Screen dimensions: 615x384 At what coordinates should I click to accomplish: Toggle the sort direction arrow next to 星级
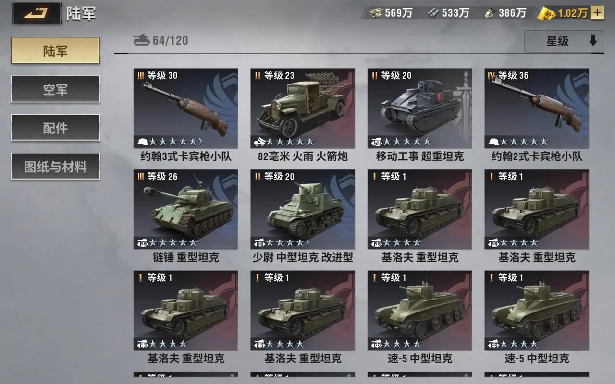point(593,41)
